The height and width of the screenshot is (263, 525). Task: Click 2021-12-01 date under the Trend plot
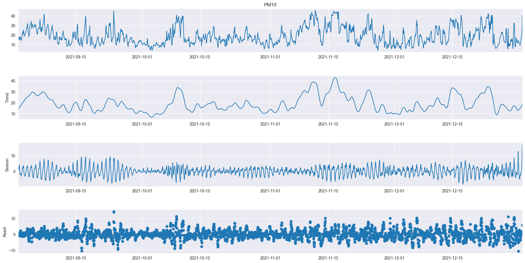click(394, 124)
